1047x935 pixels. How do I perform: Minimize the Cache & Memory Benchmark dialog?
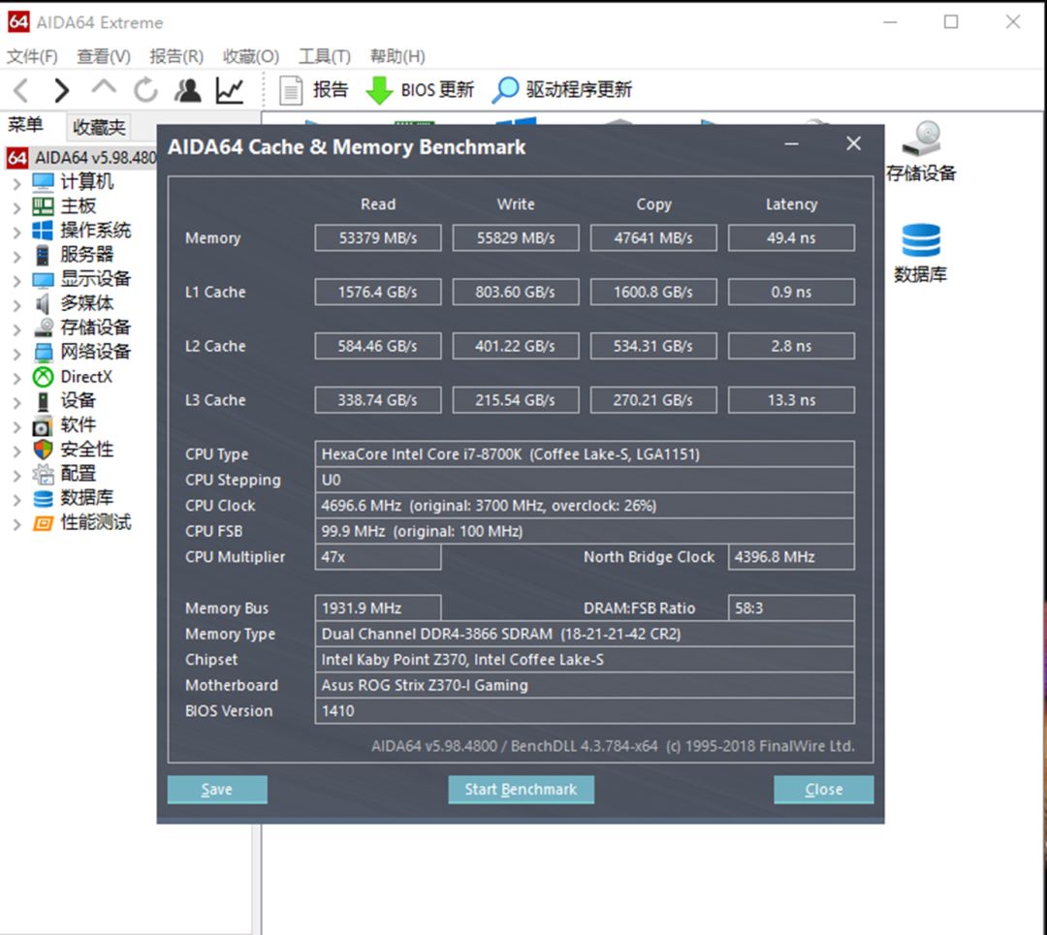(791, 143)
